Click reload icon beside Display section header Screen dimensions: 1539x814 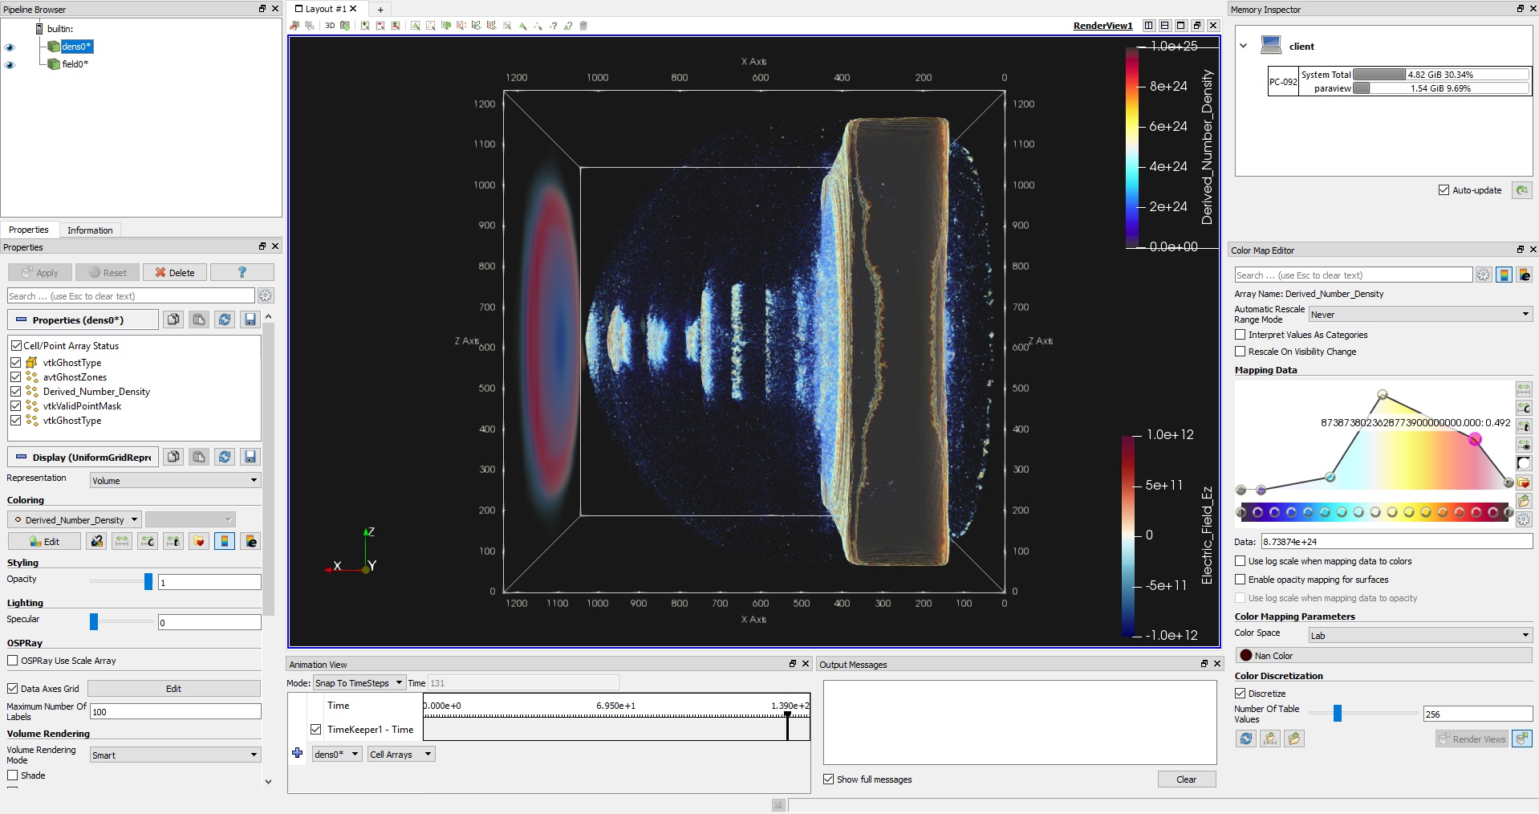(225, 457)
